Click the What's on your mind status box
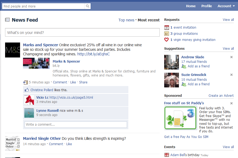This screenshot has width=238, height=158. (x=82, y=32)
